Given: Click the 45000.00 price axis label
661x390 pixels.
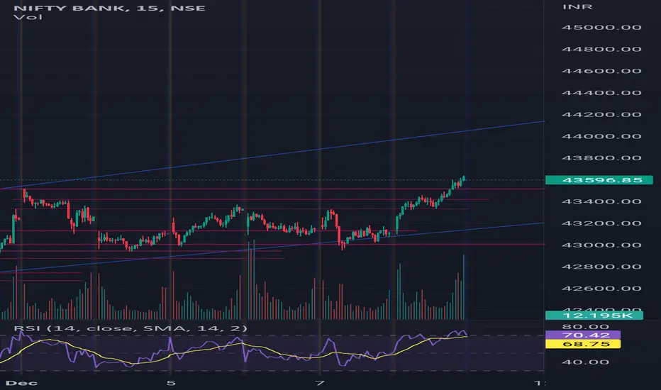Looking at the screenshot, I should coord(601,28).
